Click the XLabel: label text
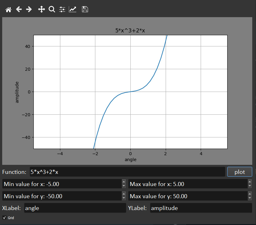 coord(12,208)
